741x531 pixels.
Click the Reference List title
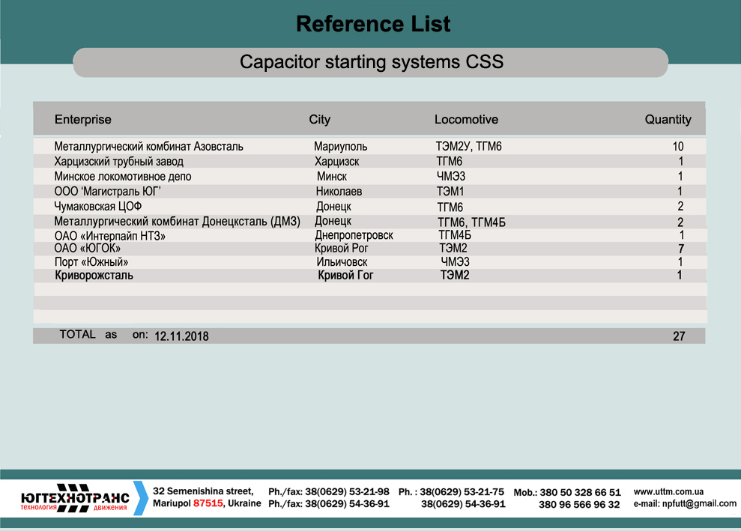pos(373,24)
